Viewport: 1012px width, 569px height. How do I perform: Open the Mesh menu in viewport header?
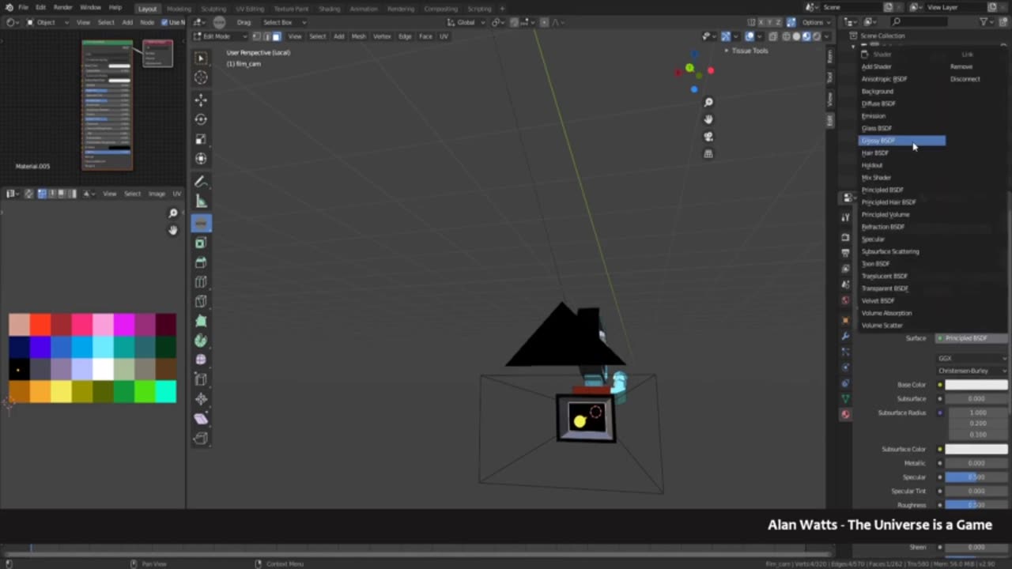coord(358,36)
